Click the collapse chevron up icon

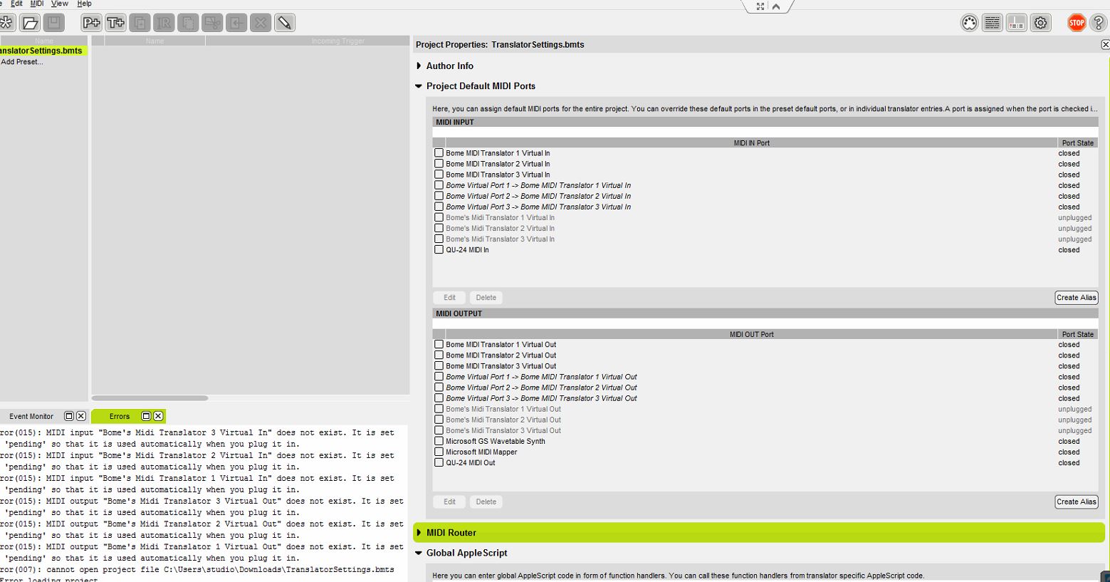(776, 6)
